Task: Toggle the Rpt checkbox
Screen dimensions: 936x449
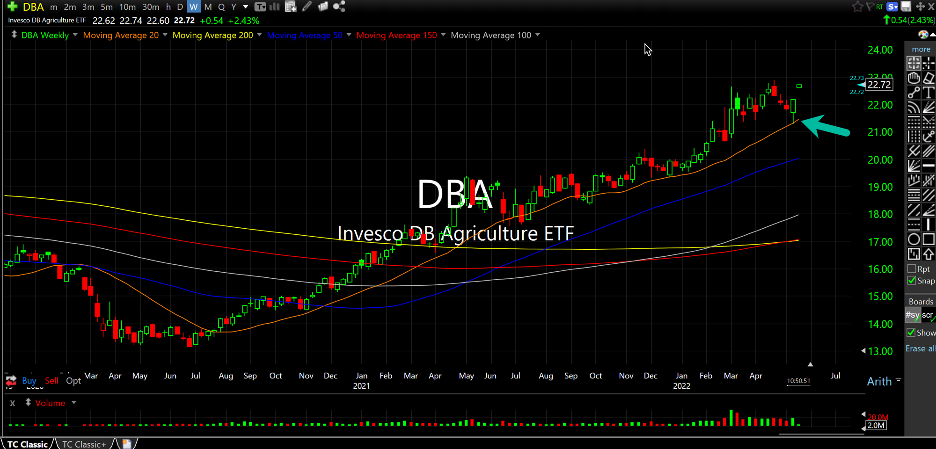Action: click(911, 269)
